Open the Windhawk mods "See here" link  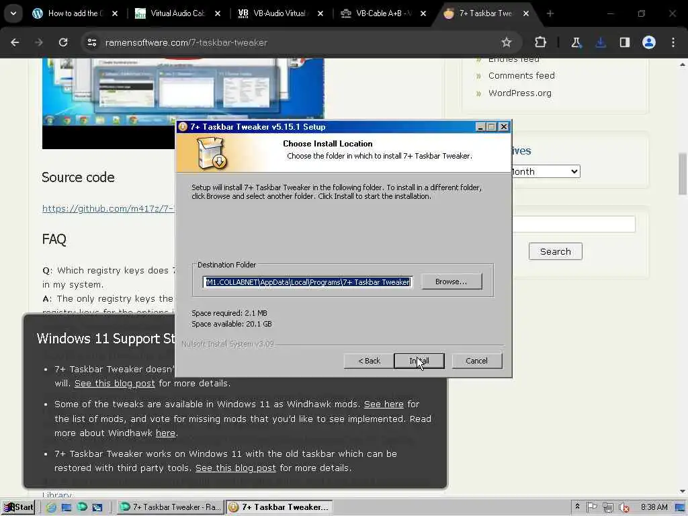pos(384,404)
